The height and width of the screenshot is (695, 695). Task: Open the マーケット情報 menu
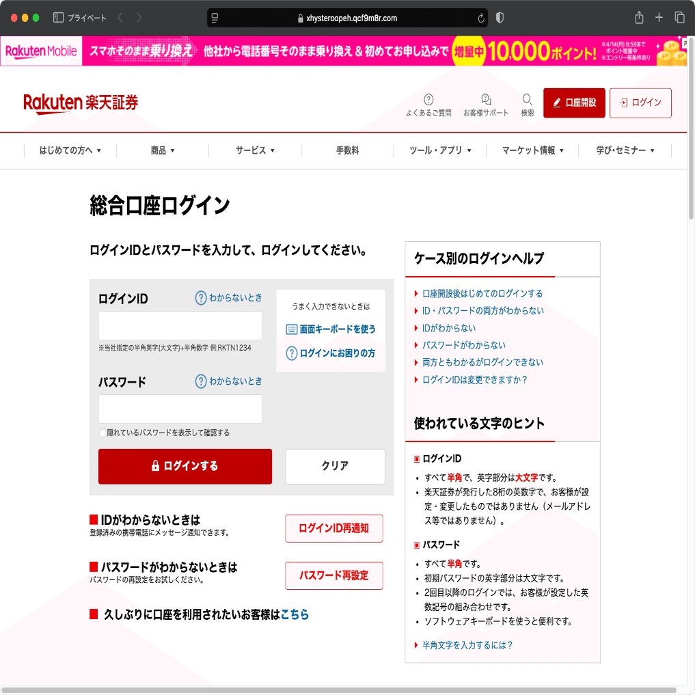coord(532,150)
